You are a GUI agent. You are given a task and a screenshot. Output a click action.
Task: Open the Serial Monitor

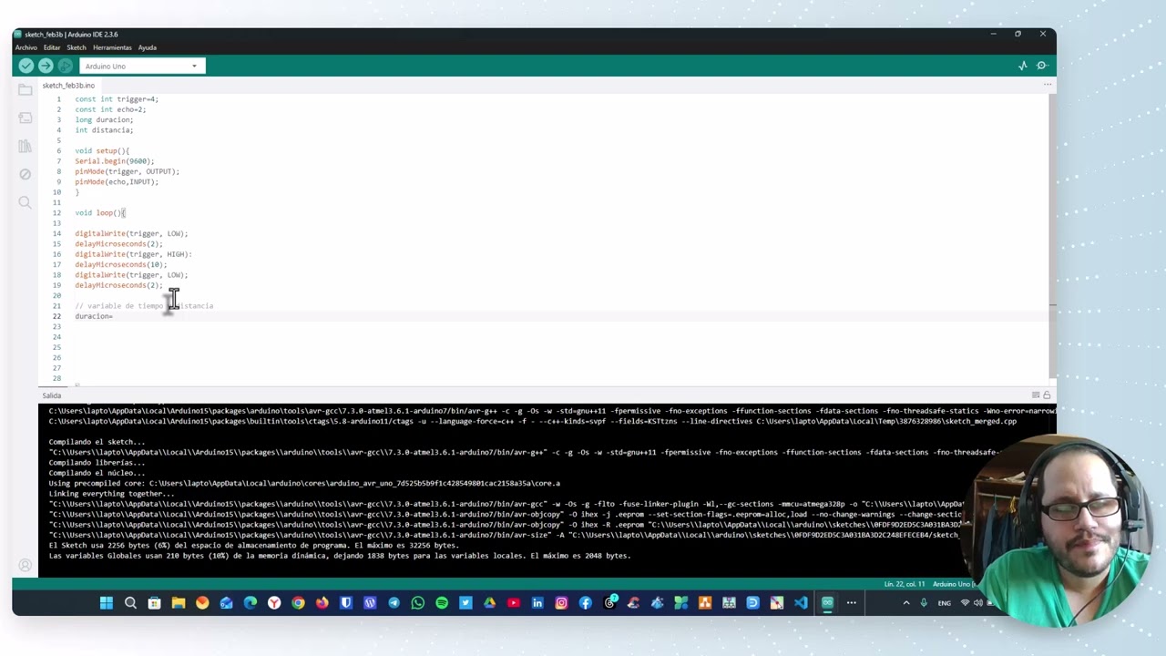1042,66
